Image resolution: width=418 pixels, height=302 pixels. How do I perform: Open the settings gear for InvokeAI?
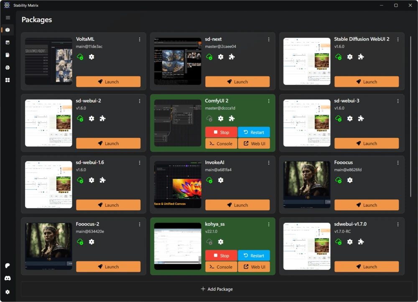(x=221, y=180)
